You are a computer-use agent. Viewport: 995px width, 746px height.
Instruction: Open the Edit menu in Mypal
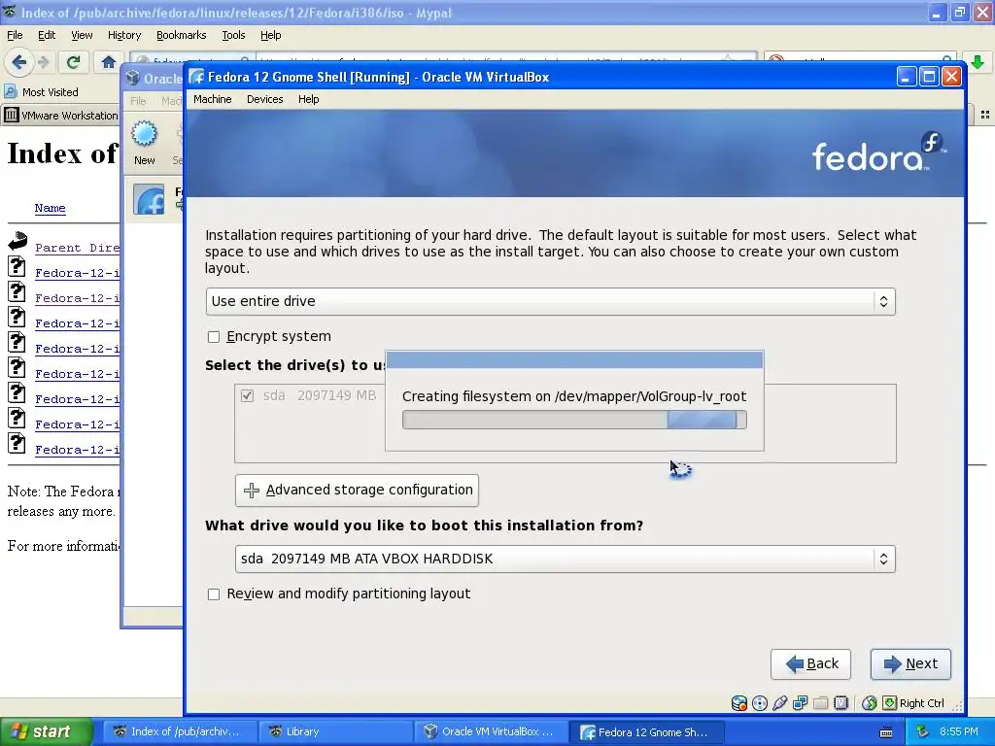click(47, 35)
